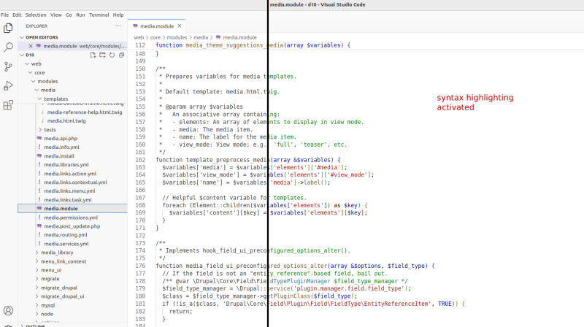Open the Explorer view in activity bar
This screenshot has height=327, width=584.
8,28
